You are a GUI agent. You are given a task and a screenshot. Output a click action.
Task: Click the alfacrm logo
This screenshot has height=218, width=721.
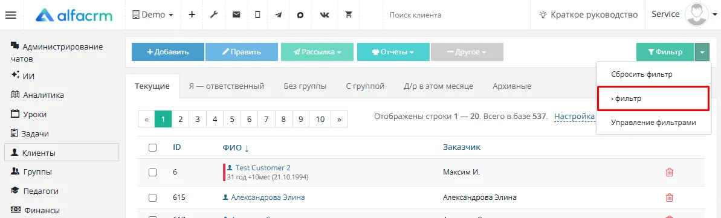74,14
